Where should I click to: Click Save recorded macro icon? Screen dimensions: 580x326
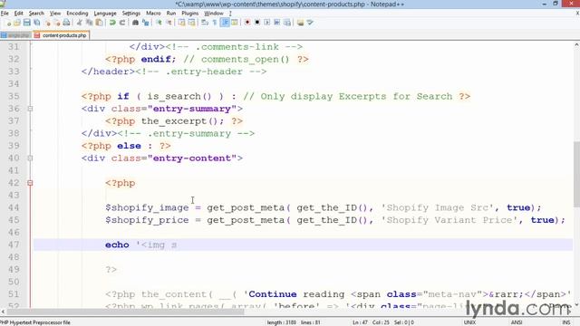(287, 23)
